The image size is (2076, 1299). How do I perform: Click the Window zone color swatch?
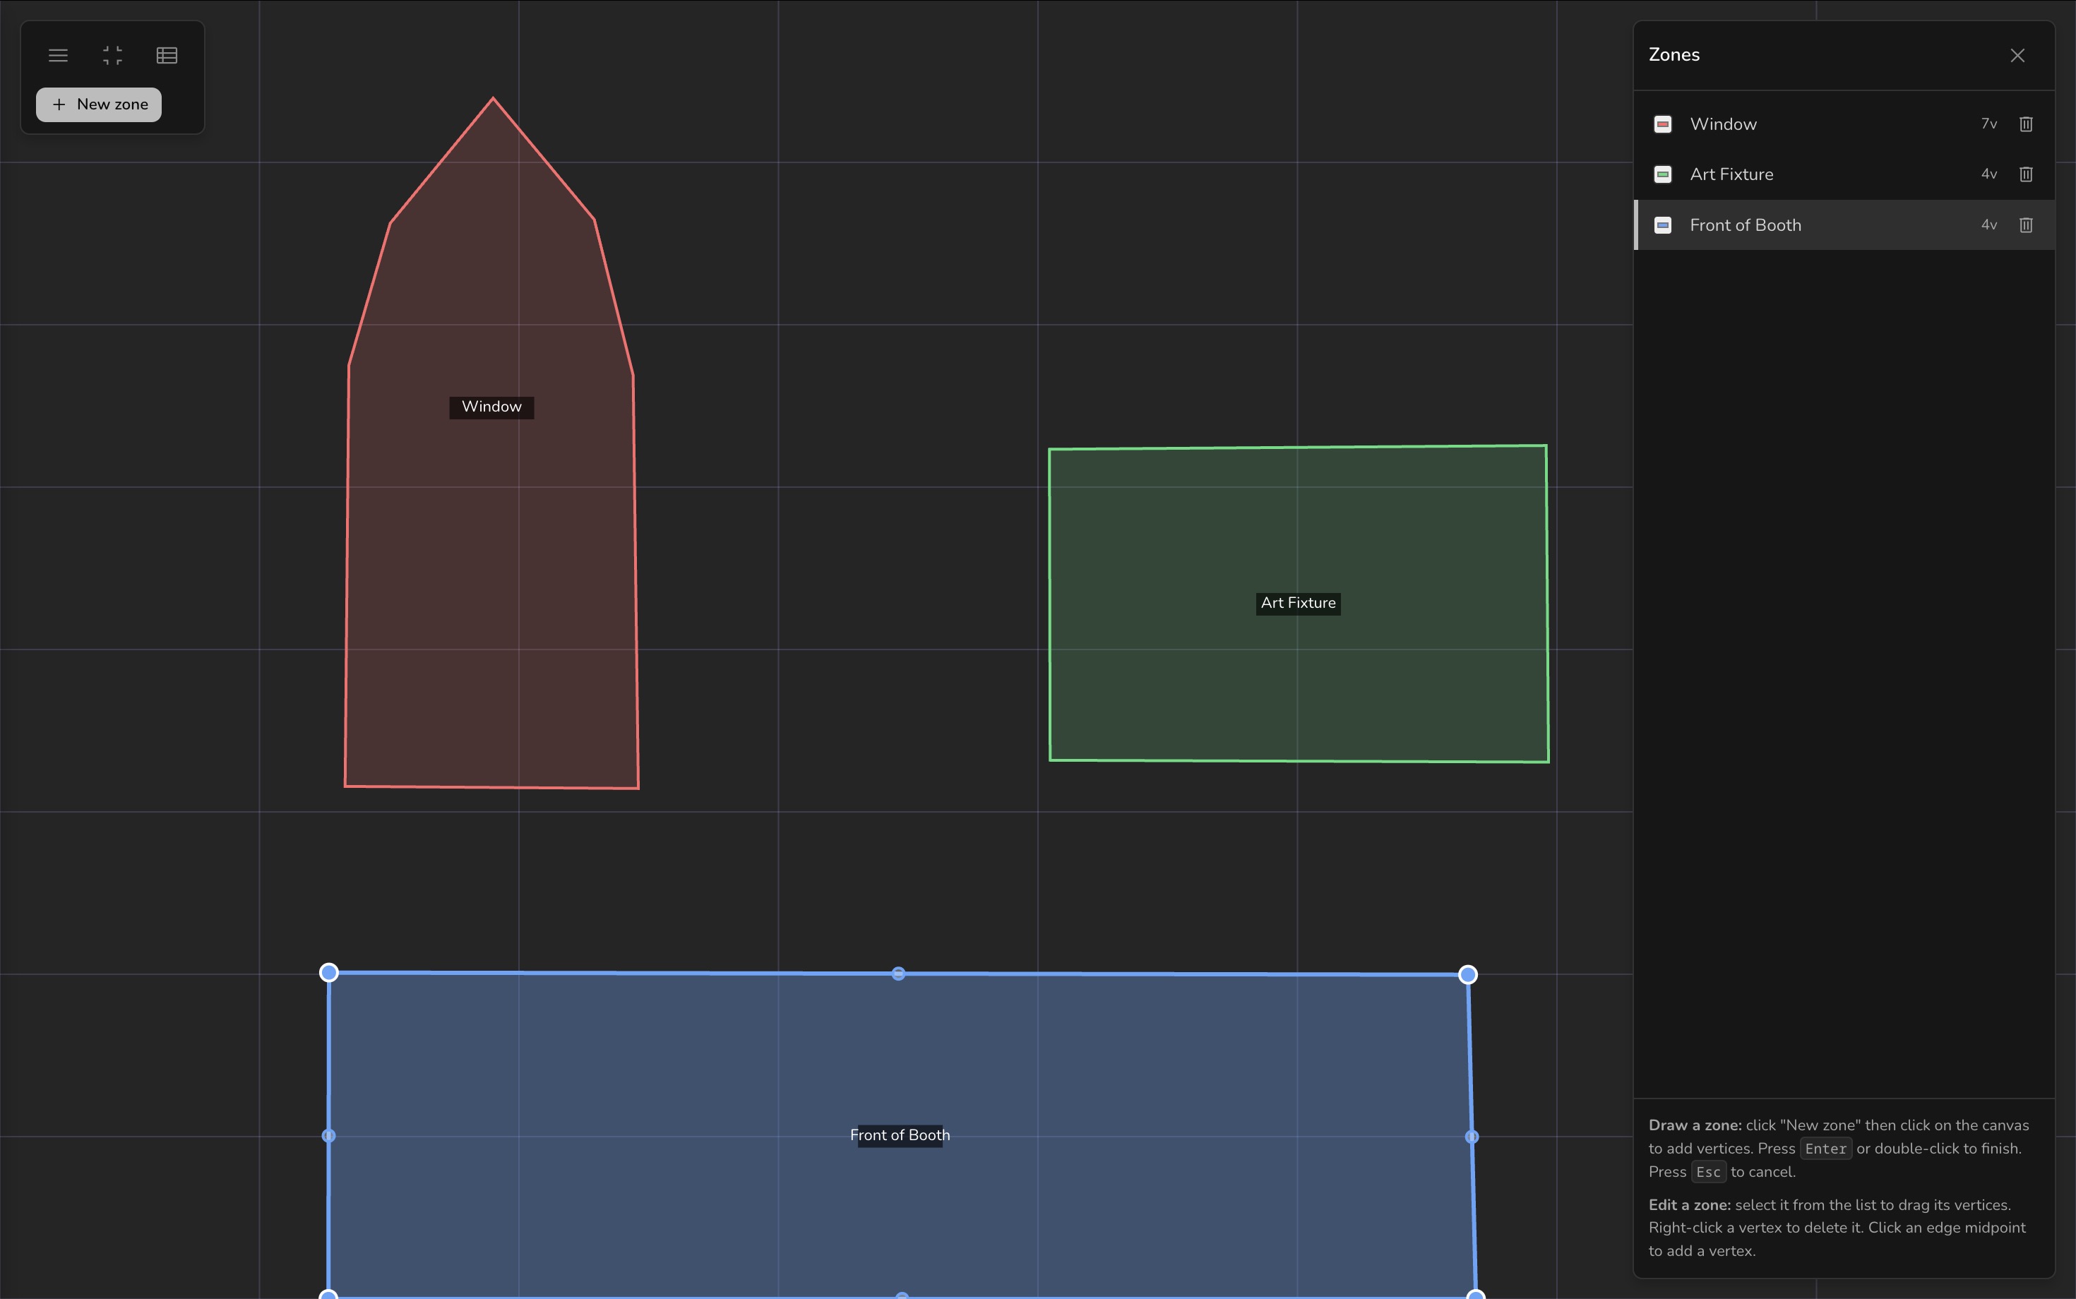[x=1663, y=124]
